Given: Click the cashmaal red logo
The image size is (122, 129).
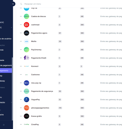Looking at the screenshot, I should pyautogui.click(x=27, y=25).
